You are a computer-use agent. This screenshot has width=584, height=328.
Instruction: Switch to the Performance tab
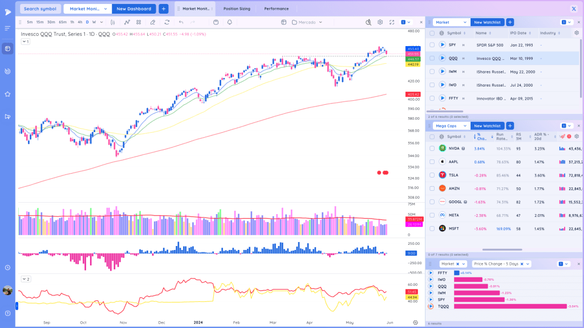point(277,9)
